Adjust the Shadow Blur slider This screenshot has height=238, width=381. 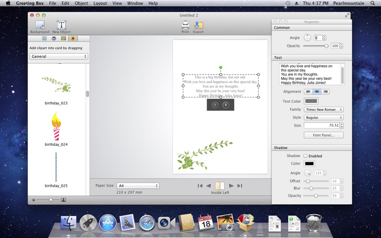tap(316, 188)
